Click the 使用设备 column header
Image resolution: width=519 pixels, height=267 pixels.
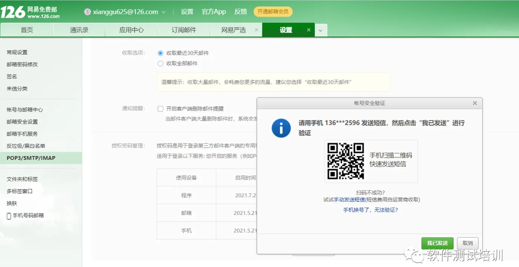point(186,178)
